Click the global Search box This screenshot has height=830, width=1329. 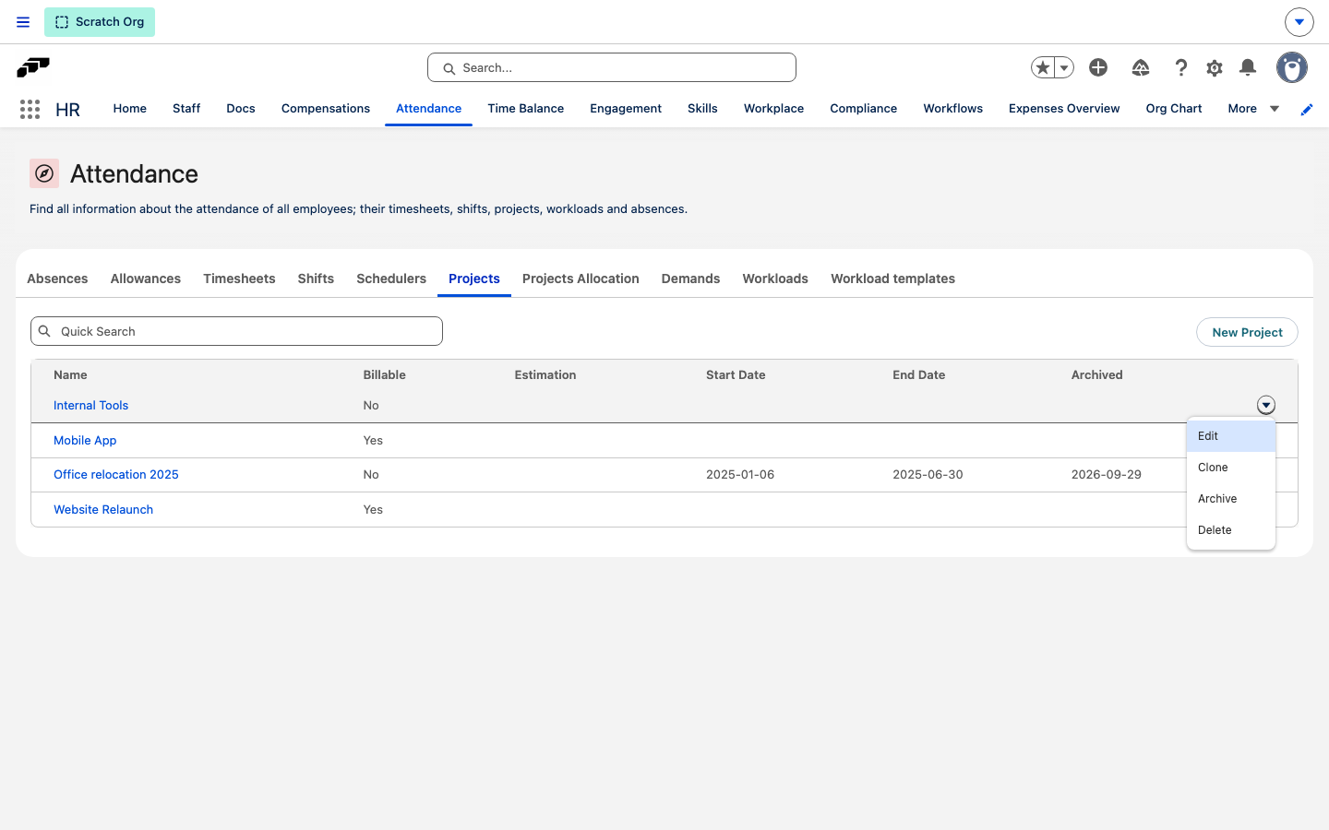click(x=612, y=67)
